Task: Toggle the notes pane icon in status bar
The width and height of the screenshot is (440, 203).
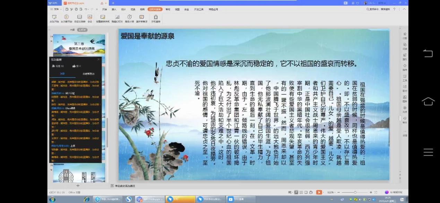Action: 290,192
